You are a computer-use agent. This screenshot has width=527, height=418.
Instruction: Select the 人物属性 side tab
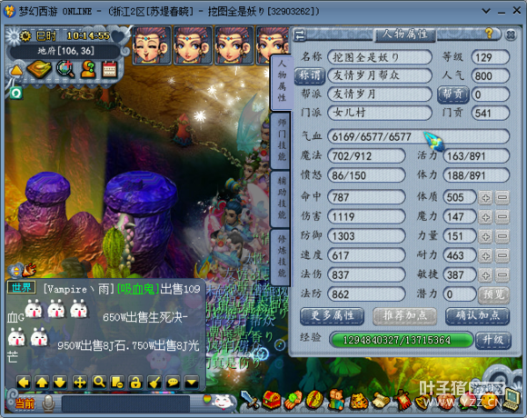coord(282,82)
